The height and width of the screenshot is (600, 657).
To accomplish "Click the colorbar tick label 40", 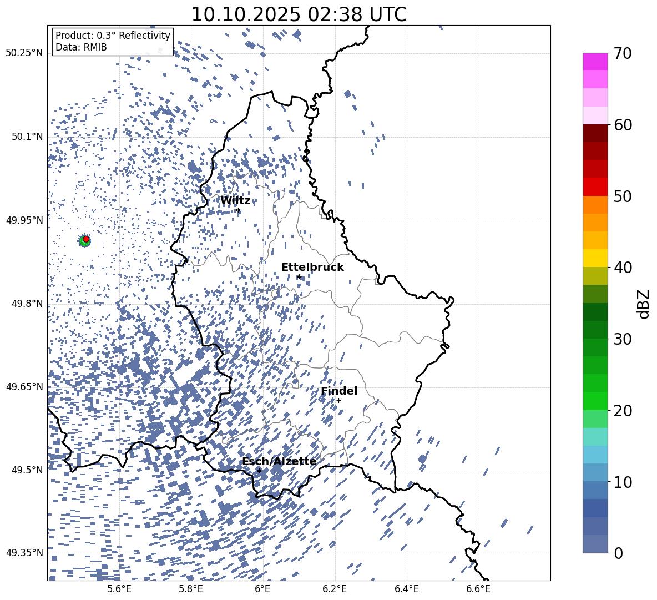I will click(x=623, y=268).
